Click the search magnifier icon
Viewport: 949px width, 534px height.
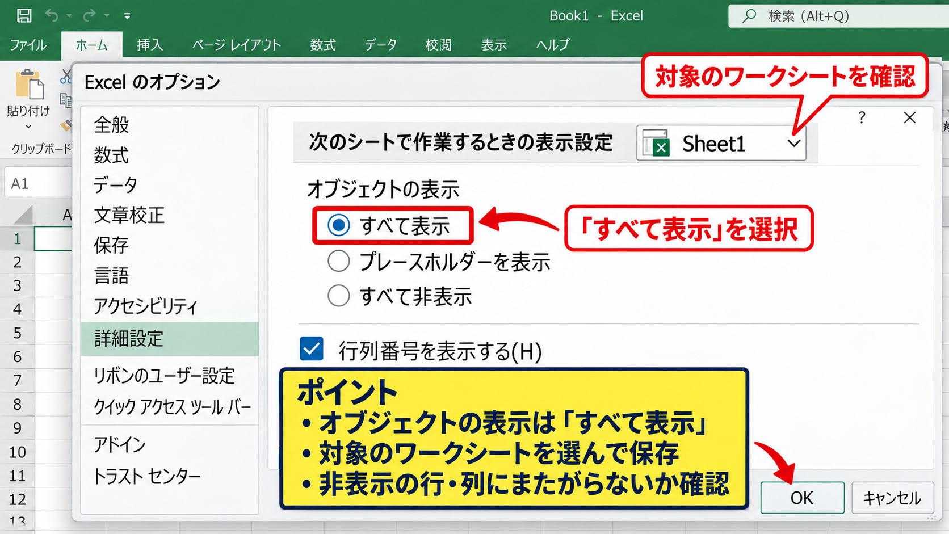point(749,15)
